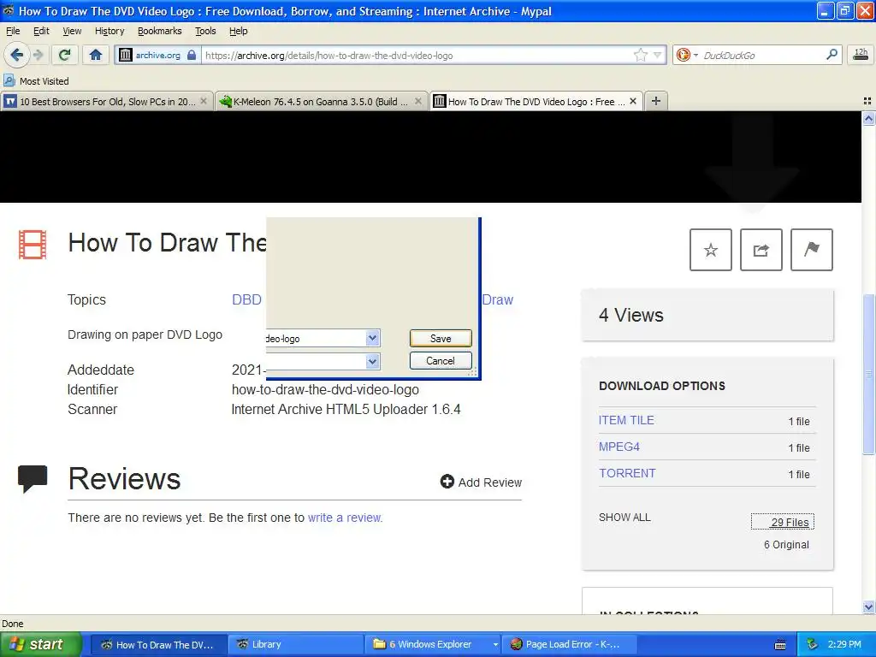This screenshot has width=876, height=657.
Task: Close the How To Draw DVD tab
Action: click(632, 101)
